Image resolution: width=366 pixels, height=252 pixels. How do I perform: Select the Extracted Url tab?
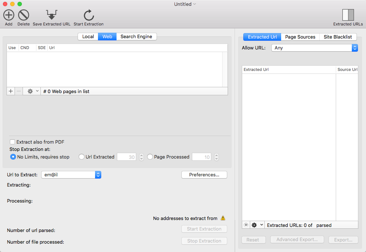(262, 37)
